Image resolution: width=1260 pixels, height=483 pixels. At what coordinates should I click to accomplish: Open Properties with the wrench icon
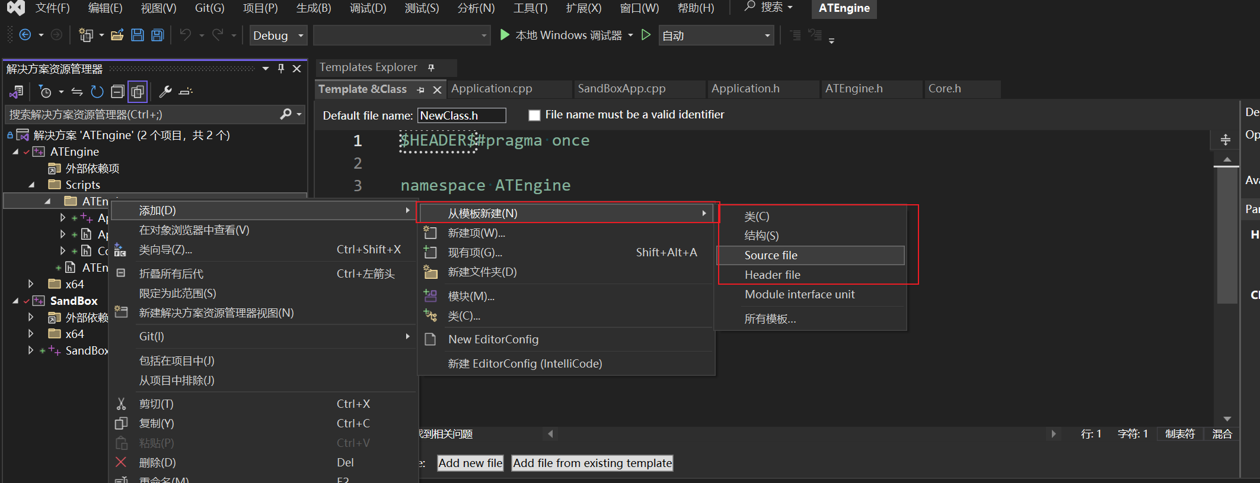point(165,92)
